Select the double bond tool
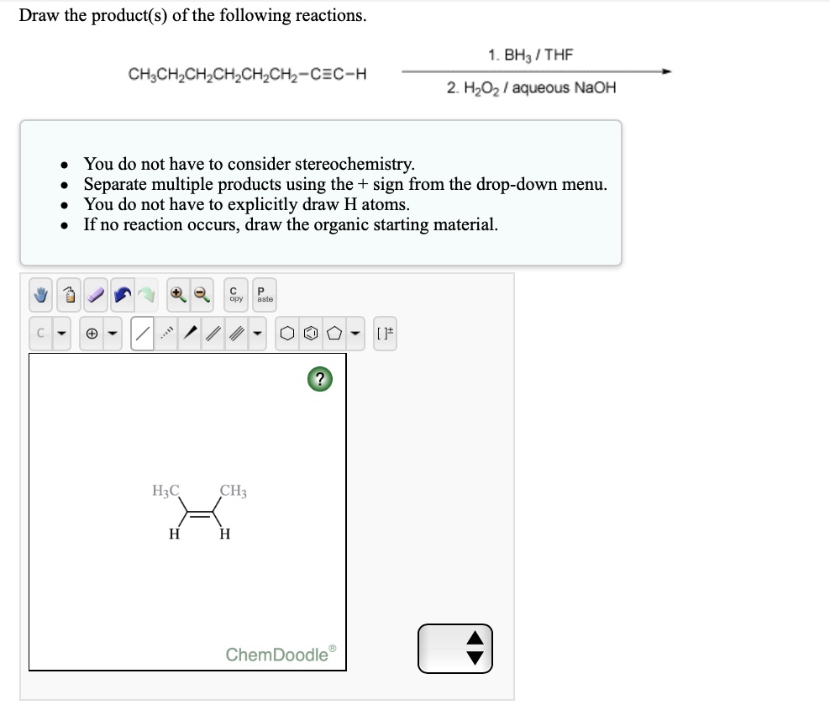The height and width of the screenshot is (721, 830). 213,331
